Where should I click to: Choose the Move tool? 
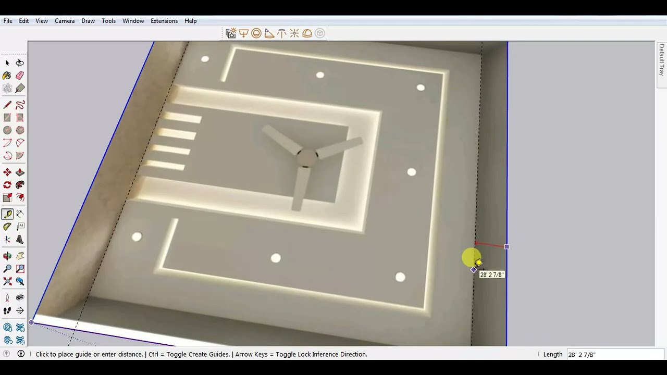click(x=7, y=172)
